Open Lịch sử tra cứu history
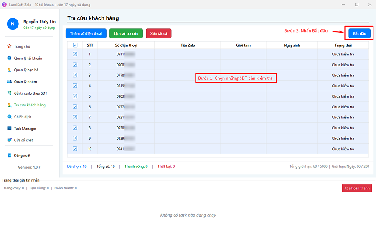376x237 pixels. (x=126, y=33)
